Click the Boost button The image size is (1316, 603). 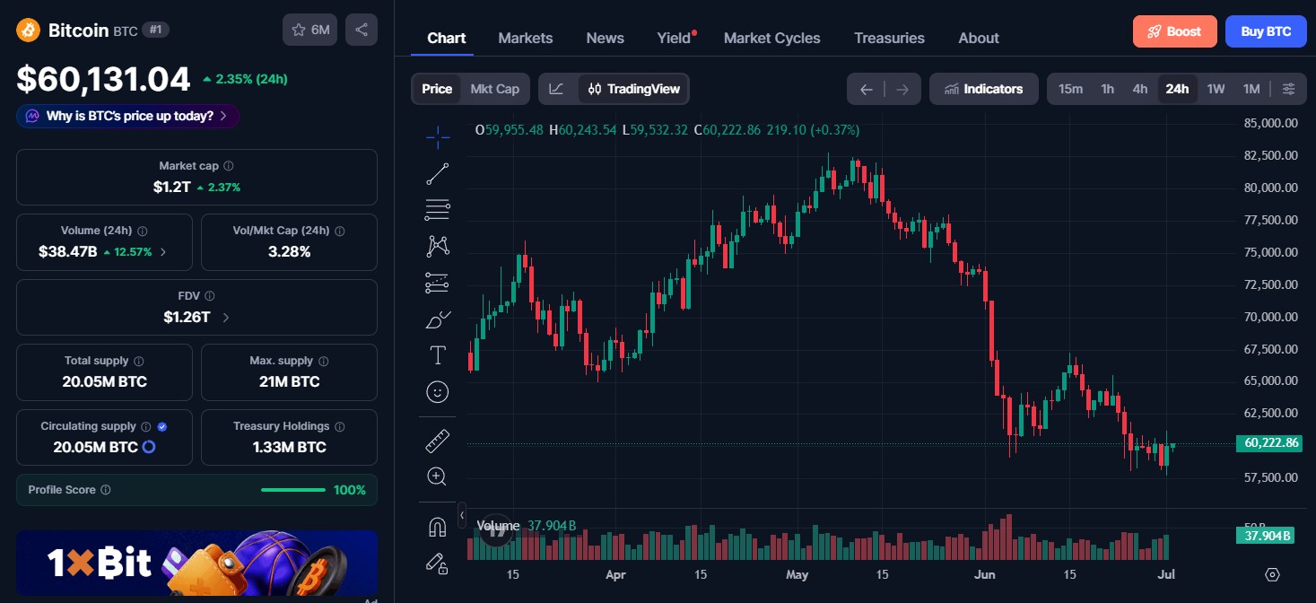[x=1174, y=31]
